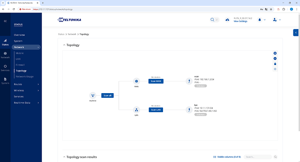Toggle the topology lock icon
This screenshot has height=162, width=300.
(x=275, y=64)
